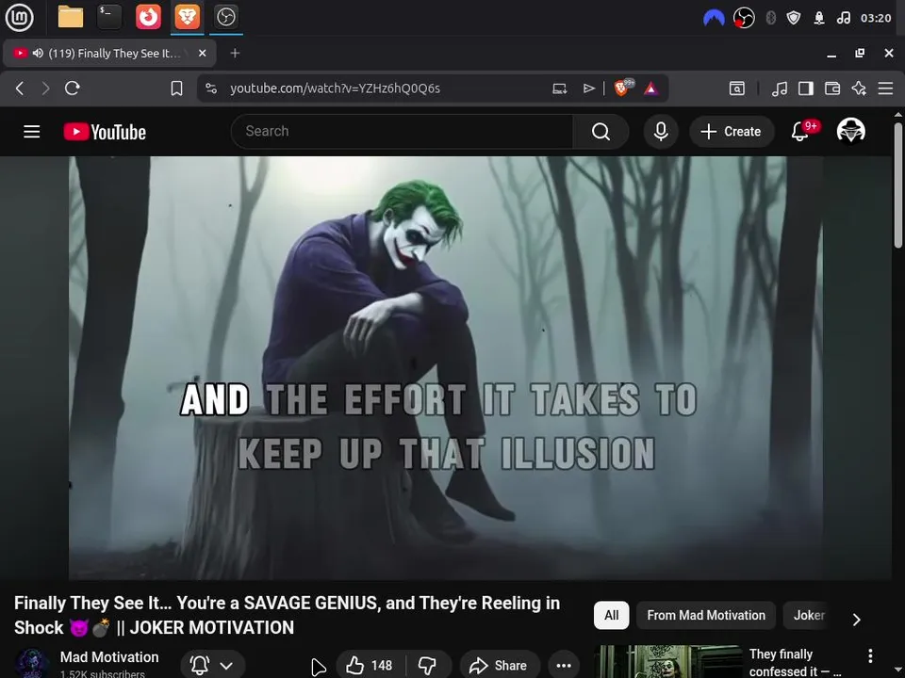Close the YouTube browser tab
Screen dimensions: 905x678
(202, 53)
